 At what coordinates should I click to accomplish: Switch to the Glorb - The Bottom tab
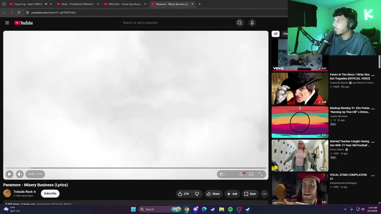tap(77, 4)
